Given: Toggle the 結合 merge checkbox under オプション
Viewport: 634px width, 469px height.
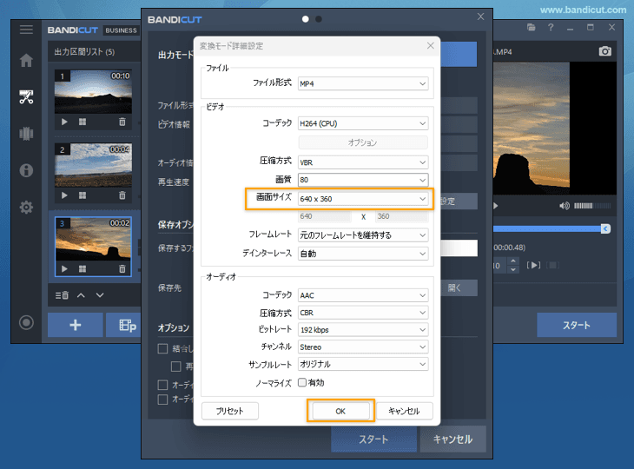Looking at the screenshot, I should click(x=162, y=348).
